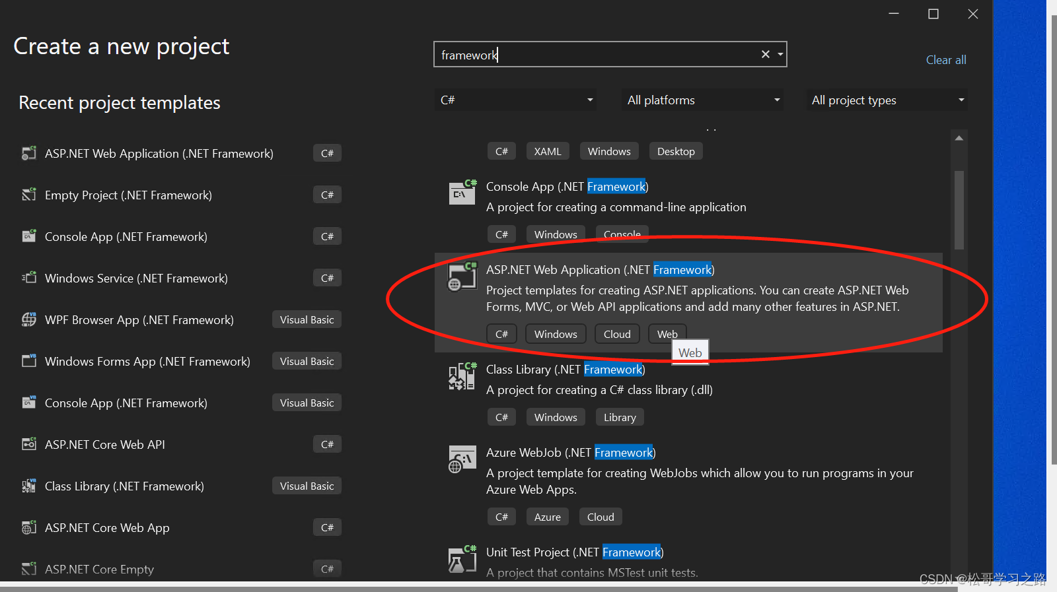Open the All platforms filter dropdown
The height and width of the screenshot is (592, 1057).
pyautogui.click(x=702, y=100)
